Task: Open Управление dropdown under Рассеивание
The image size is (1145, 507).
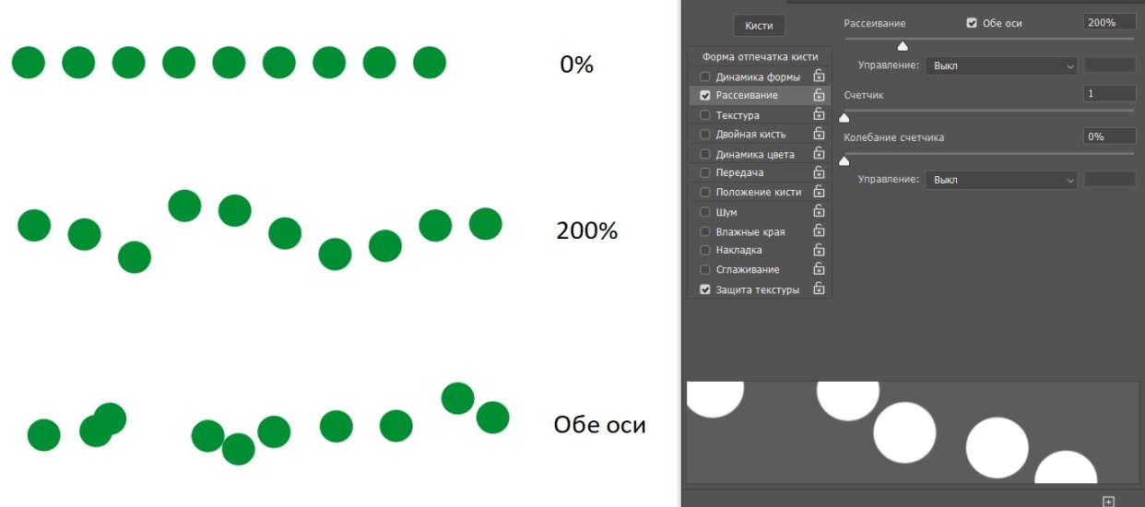Action: (1002, 66)
